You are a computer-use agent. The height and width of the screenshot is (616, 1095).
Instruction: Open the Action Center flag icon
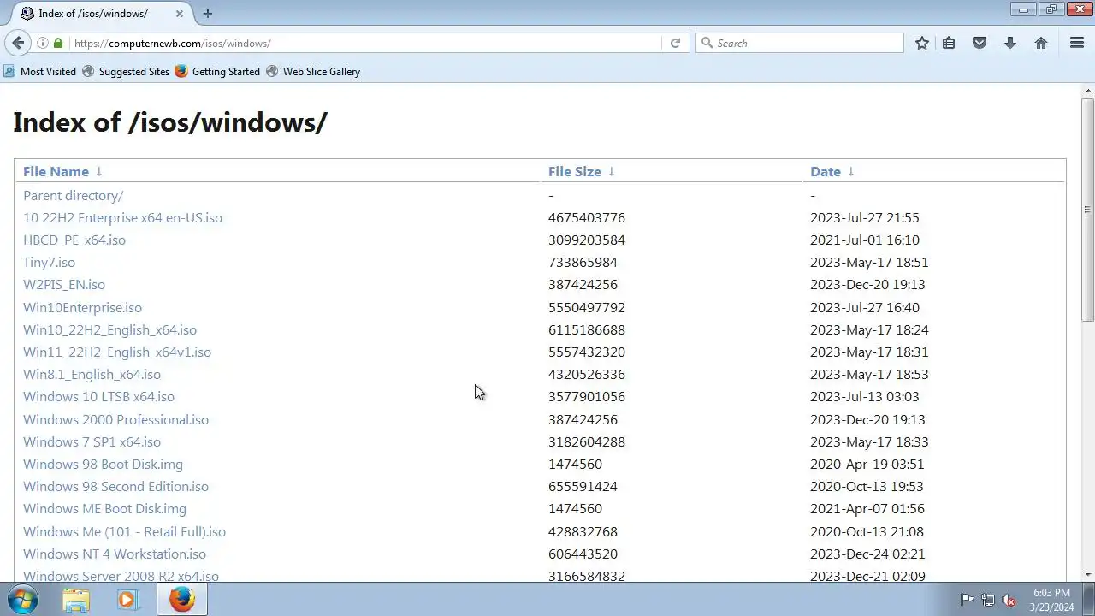click(967, 600)
